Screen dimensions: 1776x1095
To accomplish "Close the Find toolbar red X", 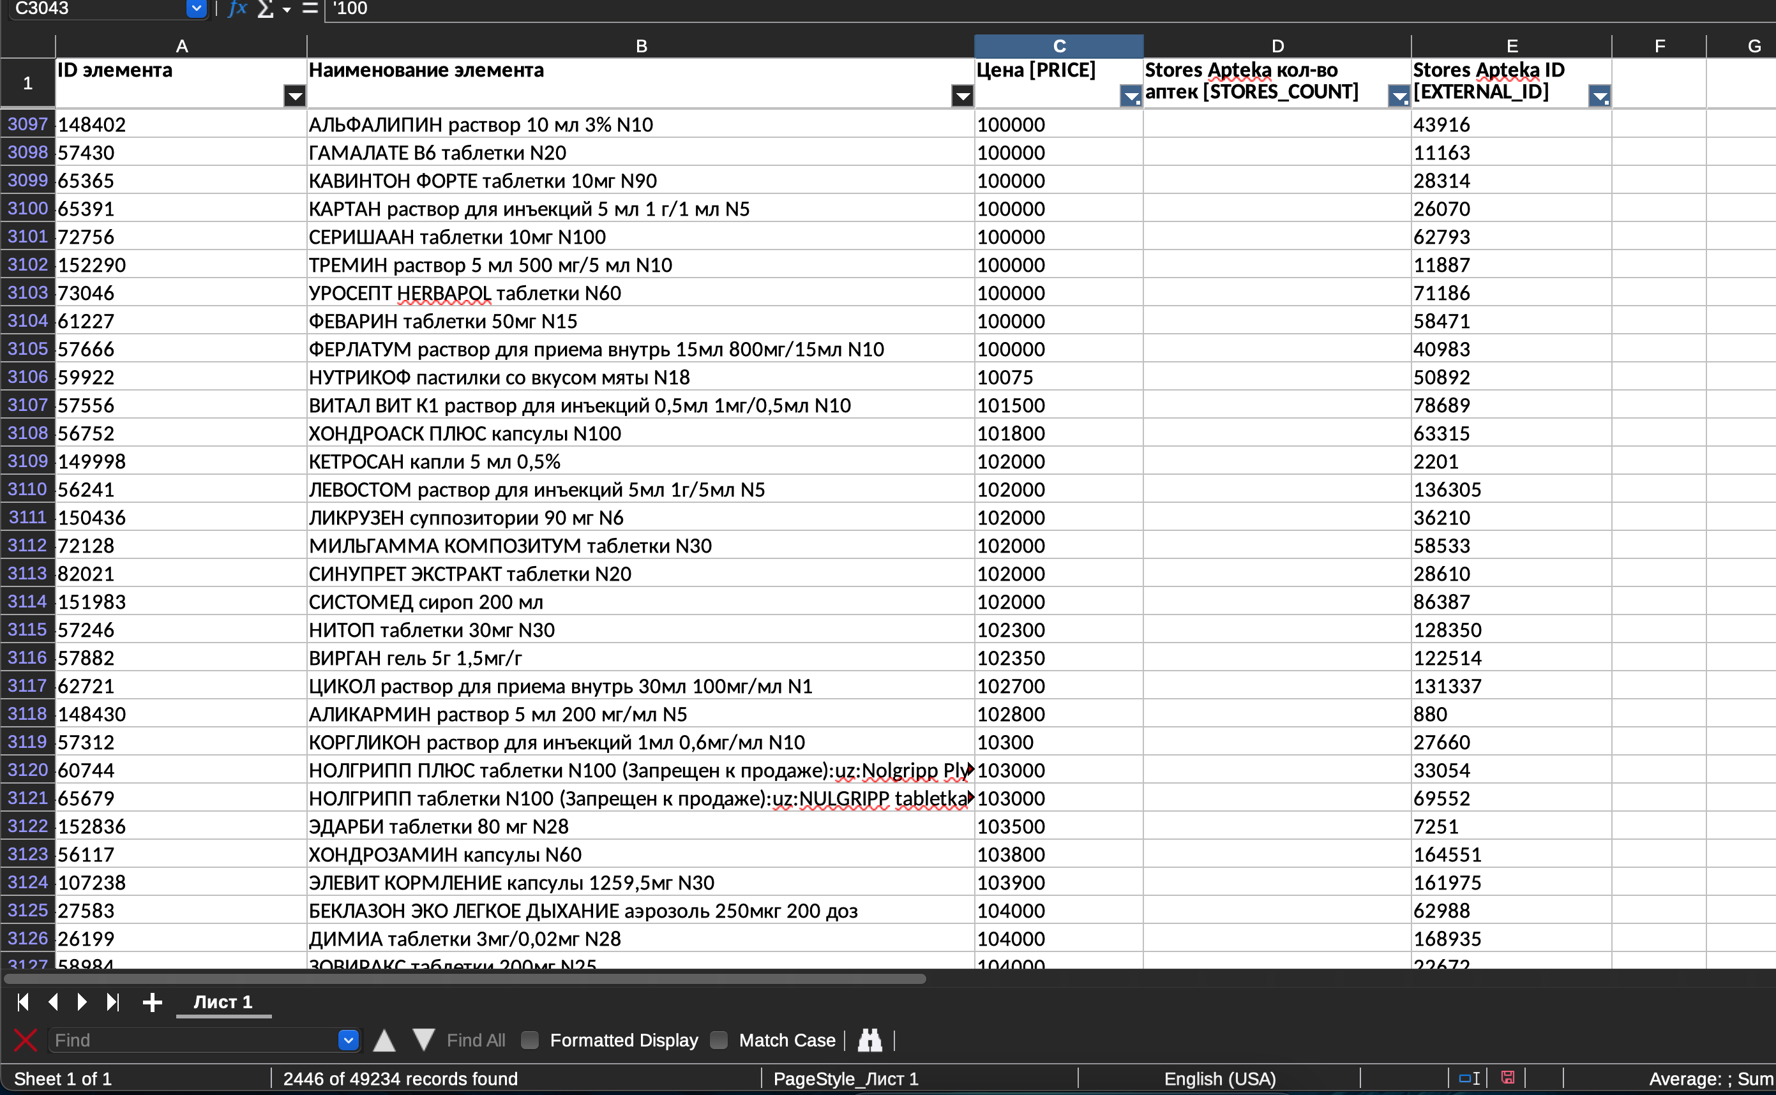I will [x=26, y=1041].
